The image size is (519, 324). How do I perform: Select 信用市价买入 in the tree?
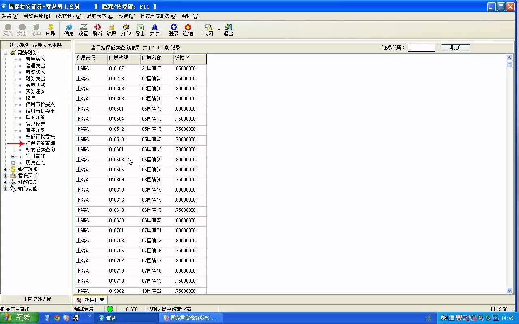coord(40,104)
